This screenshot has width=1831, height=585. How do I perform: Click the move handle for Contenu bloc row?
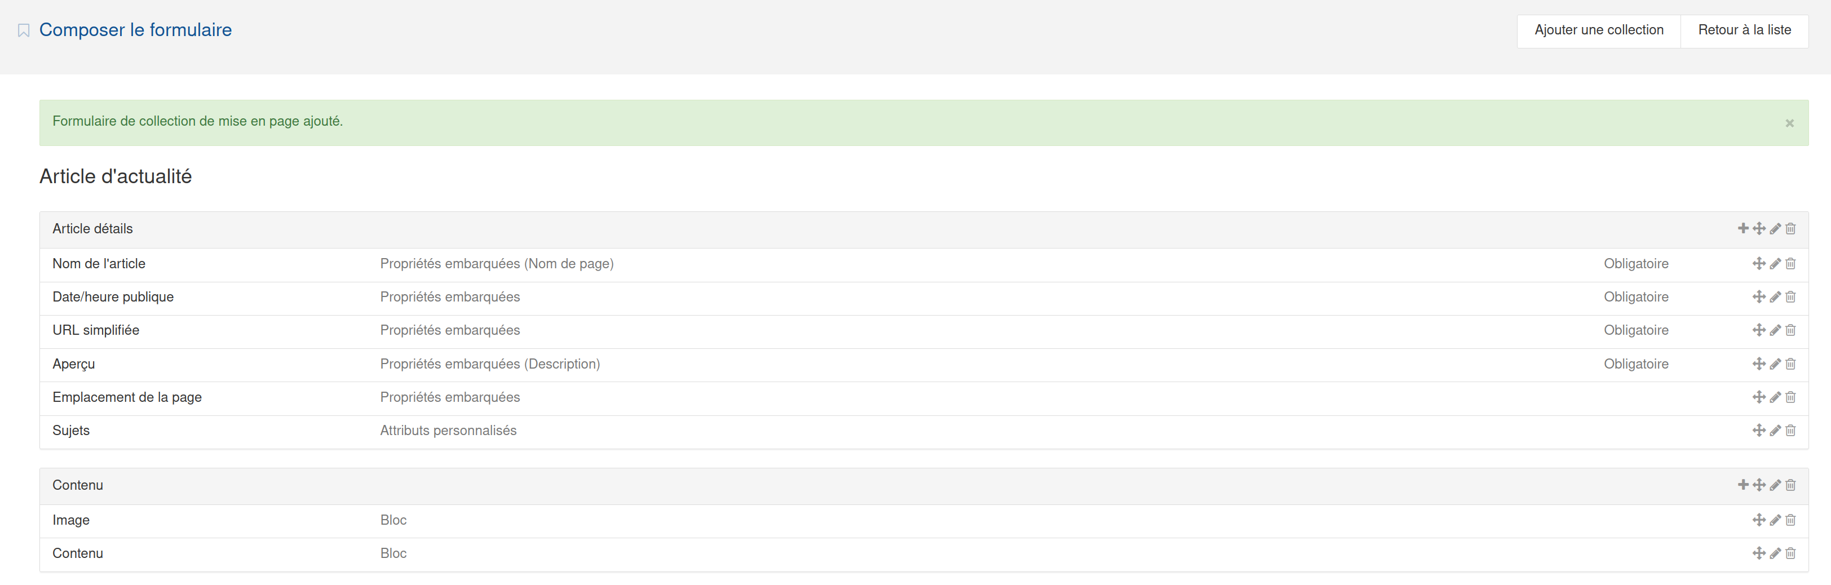(1758, 553)
